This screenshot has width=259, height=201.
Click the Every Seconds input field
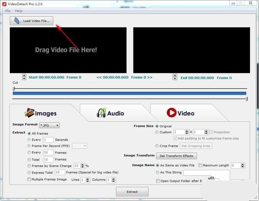(48, 140)
